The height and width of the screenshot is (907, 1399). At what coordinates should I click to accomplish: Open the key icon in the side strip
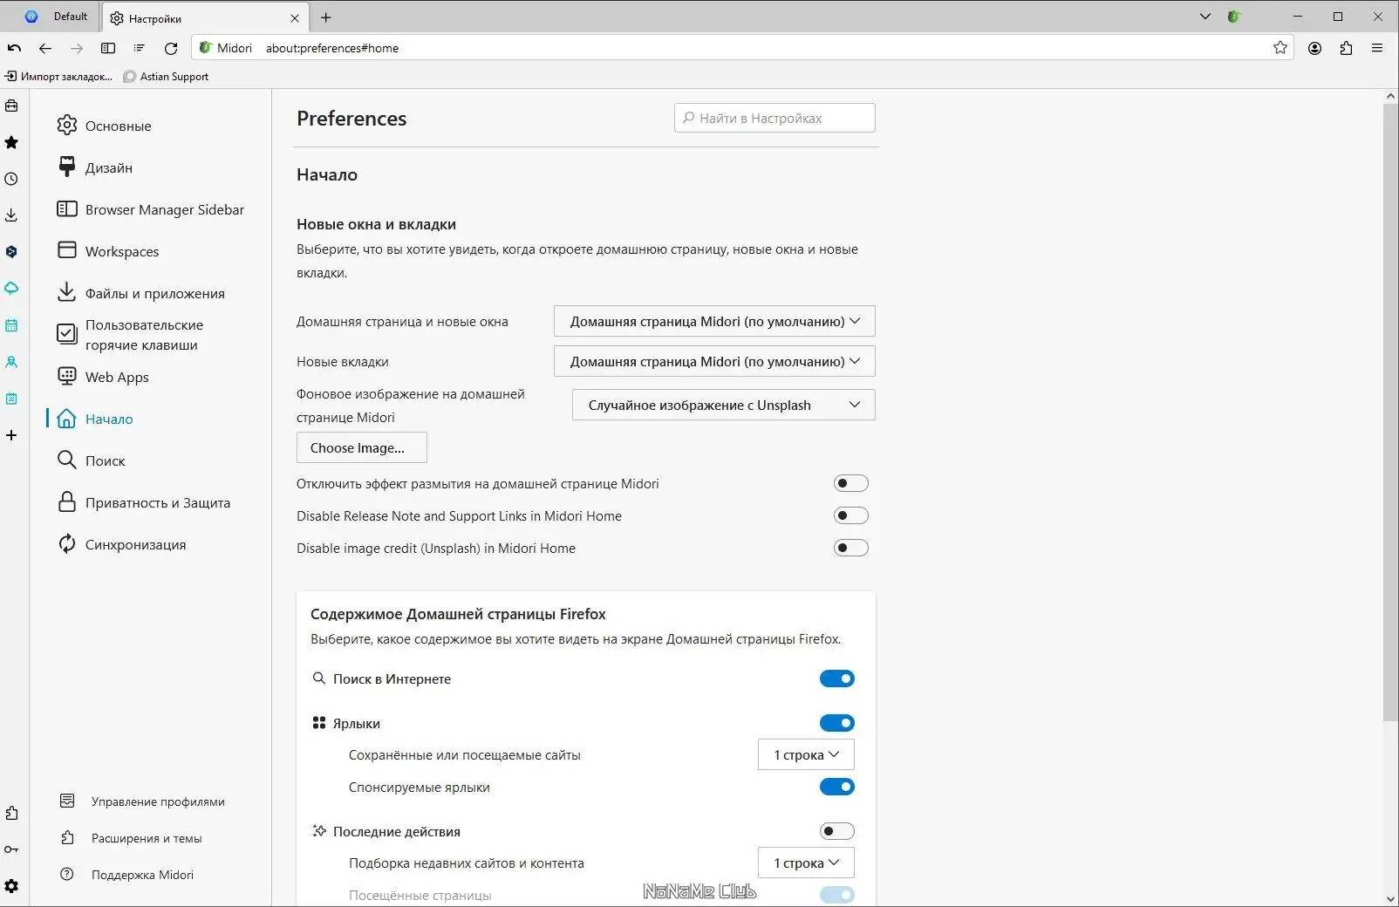[11, 849]
